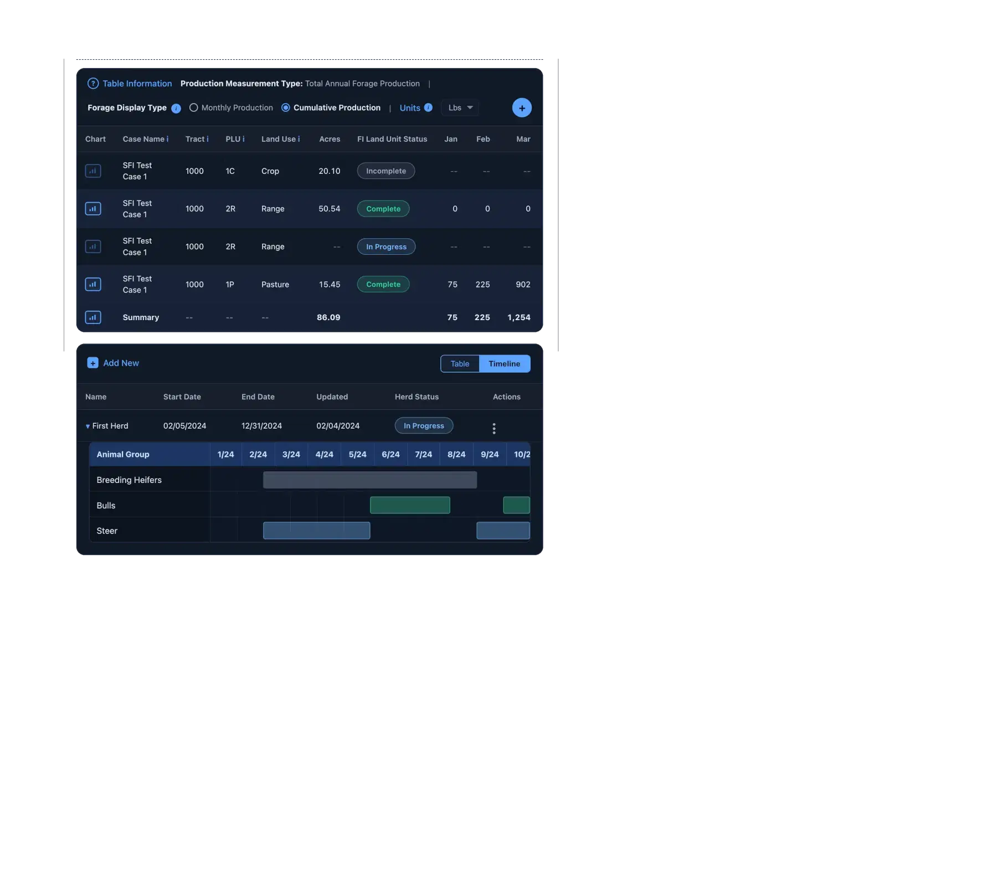Select the Bulls green bar spanning 6/24 to 7/24
Viewport: 997px width, 879px height.
click(x=410, y=505)
